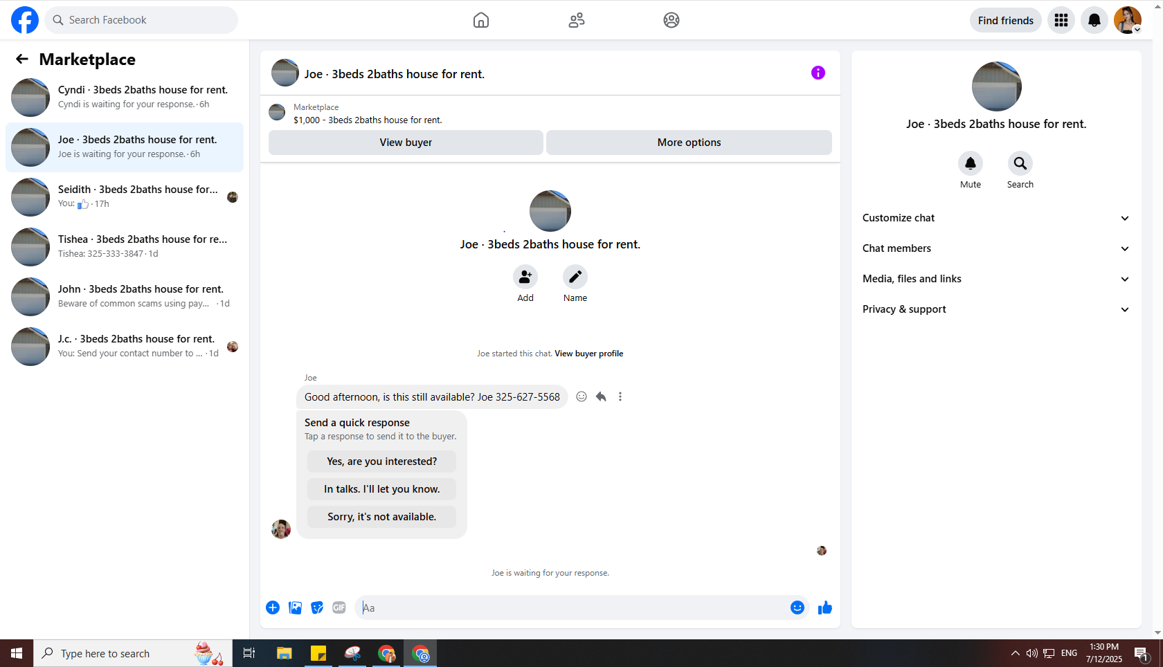
Task: Attach a photo with the image icon
Action: [295, 607]
